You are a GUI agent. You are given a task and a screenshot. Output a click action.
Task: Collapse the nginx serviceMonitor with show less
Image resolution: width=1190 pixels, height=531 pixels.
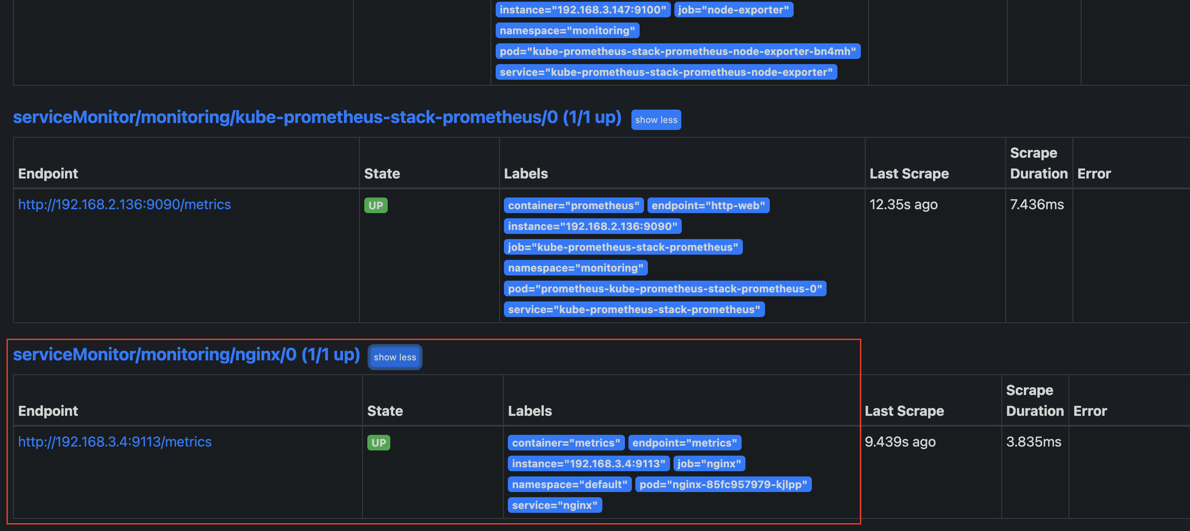395,357
